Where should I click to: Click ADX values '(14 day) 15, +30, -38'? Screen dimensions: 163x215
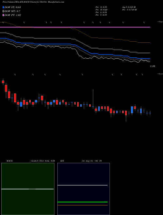92,161
